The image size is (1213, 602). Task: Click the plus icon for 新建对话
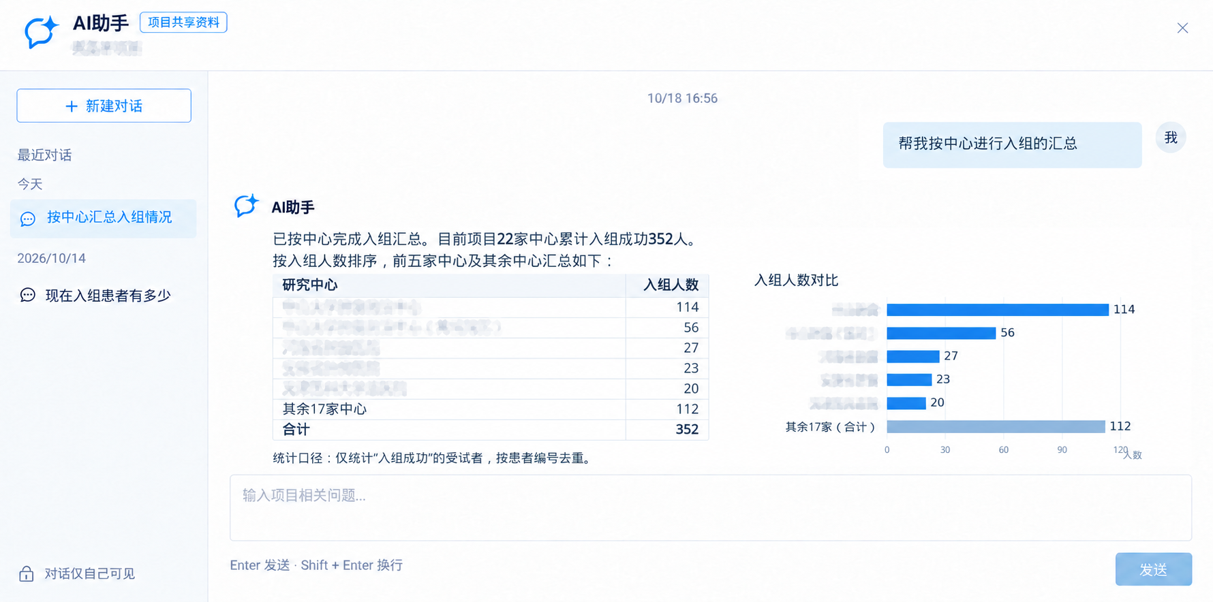pos(72,106)
